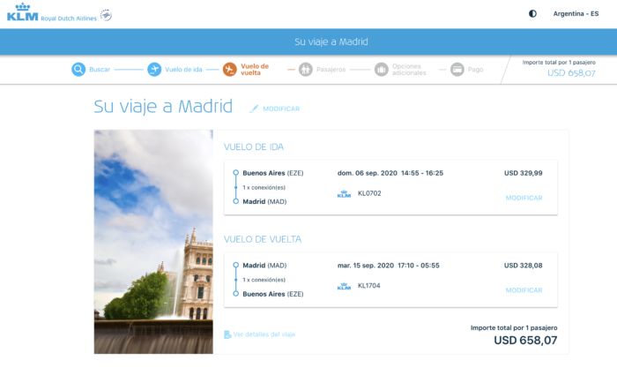Click the SkyTeam alliance emblem
The width and height of the screenshot is (617, 368).
[x=106, y=15]
